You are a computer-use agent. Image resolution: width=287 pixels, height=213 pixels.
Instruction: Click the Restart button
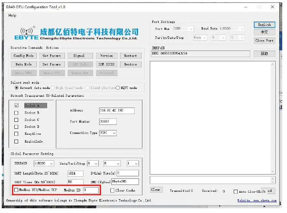(130, 56)
